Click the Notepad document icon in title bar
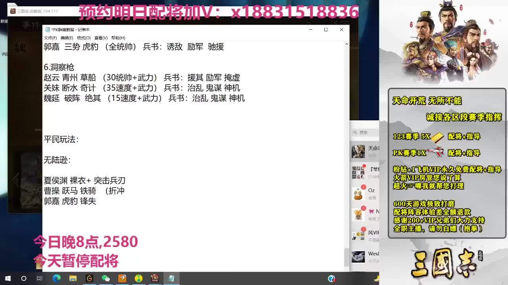 click(x=47, y=30)
